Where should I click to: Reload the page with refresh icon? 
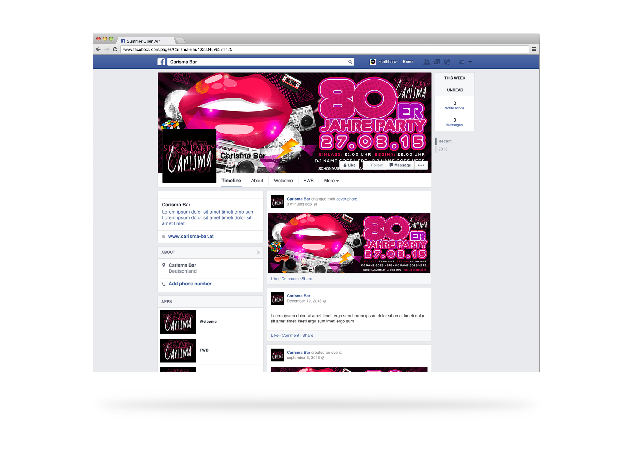coord(115,49)
